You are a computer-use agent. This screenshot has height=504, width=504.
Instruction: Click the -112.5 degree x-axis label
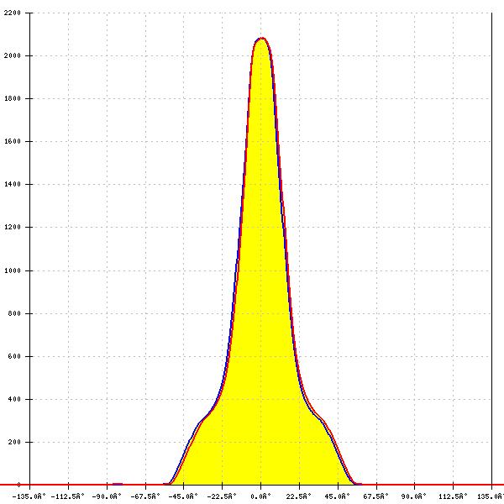click(x=68, y=496)
